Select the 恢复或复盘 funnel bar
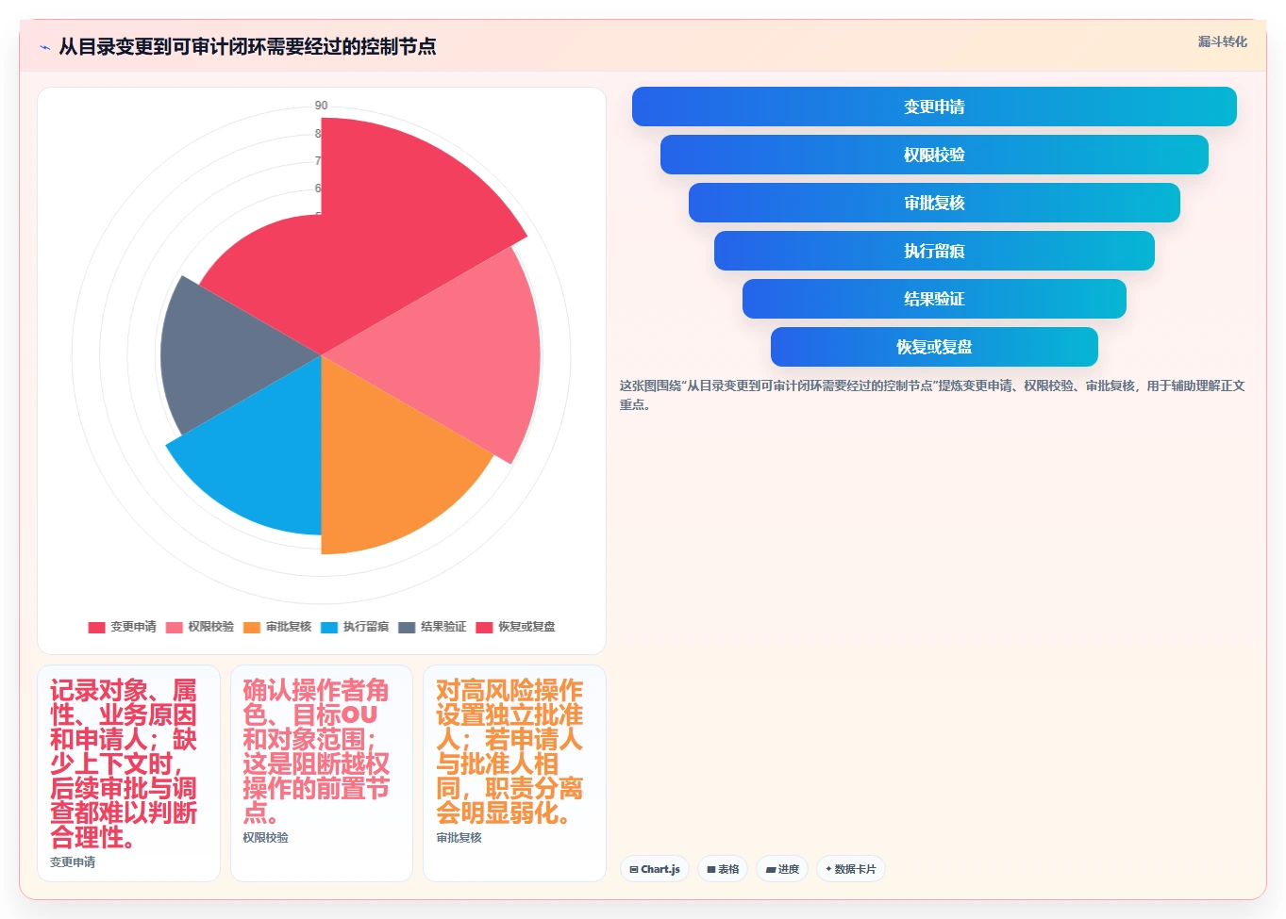 coord(934,347)
